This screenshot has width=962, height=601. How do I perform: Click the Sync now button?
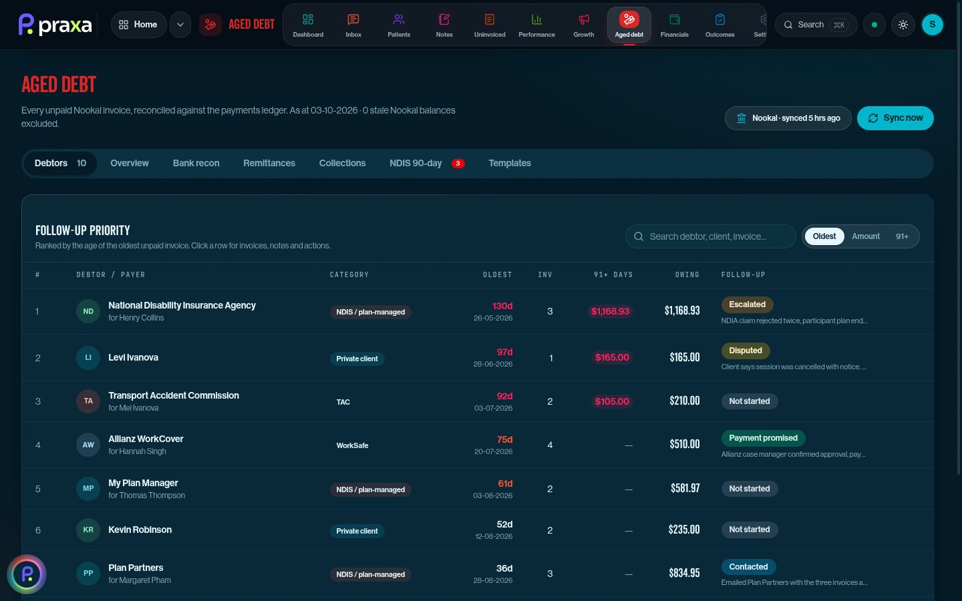pos(895,118)
